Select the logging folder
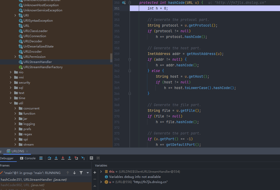 29,124
